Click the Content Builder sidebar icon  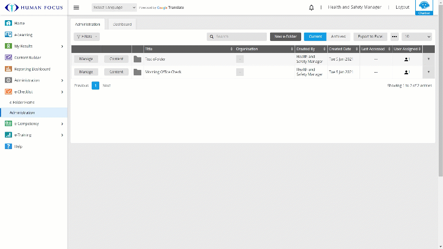pos(8,57)
